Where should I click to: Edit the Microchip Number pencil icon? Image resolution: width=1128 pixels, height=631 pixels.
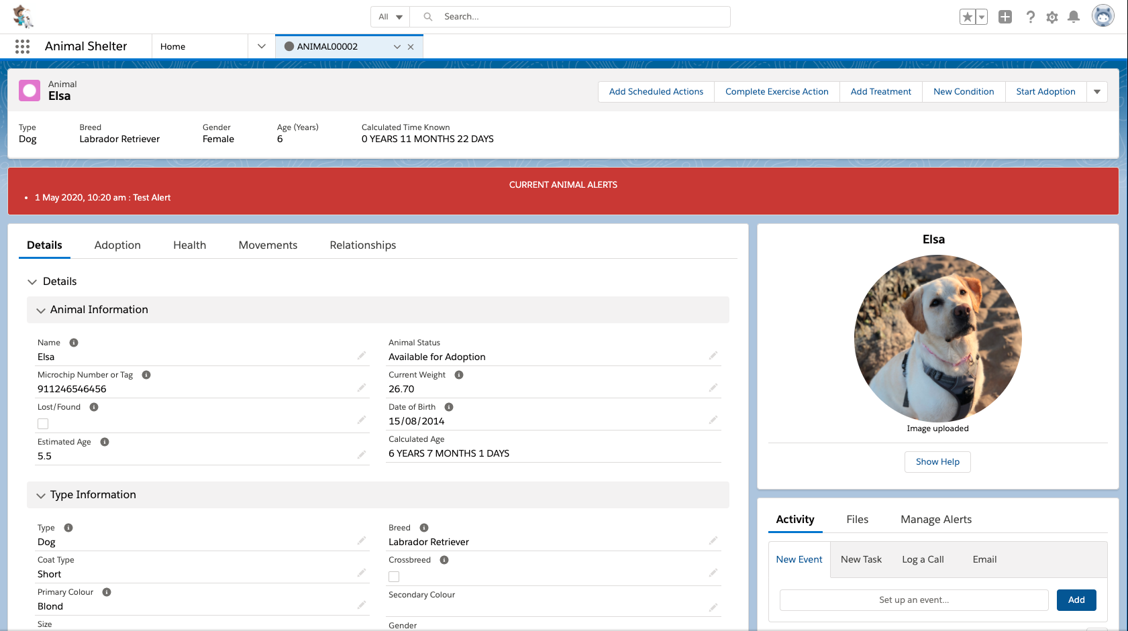click(x=362, y=388)
